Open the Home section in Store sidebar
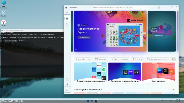184x103 pixels. tap(67, 13)
